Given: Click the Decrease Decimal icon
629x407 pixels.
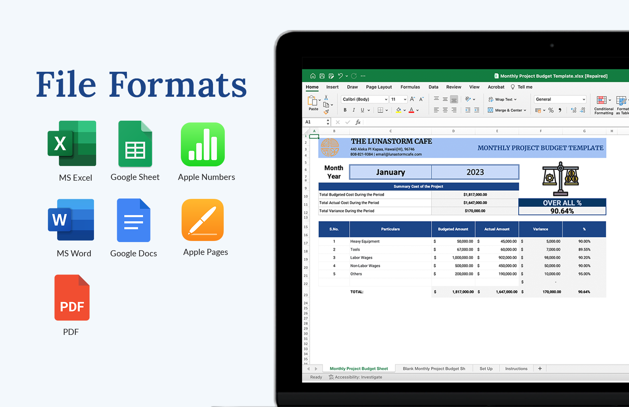Looking at the screenshot, I should [583, 110].
